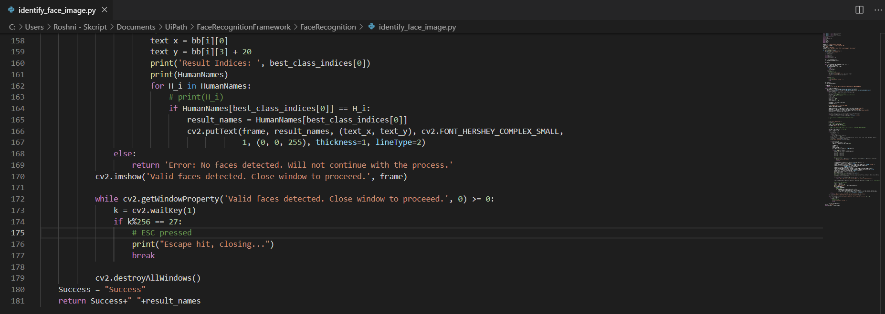
Task: Open the FaceRecognitionFramework breadcrumb
Action: (243, 27)
